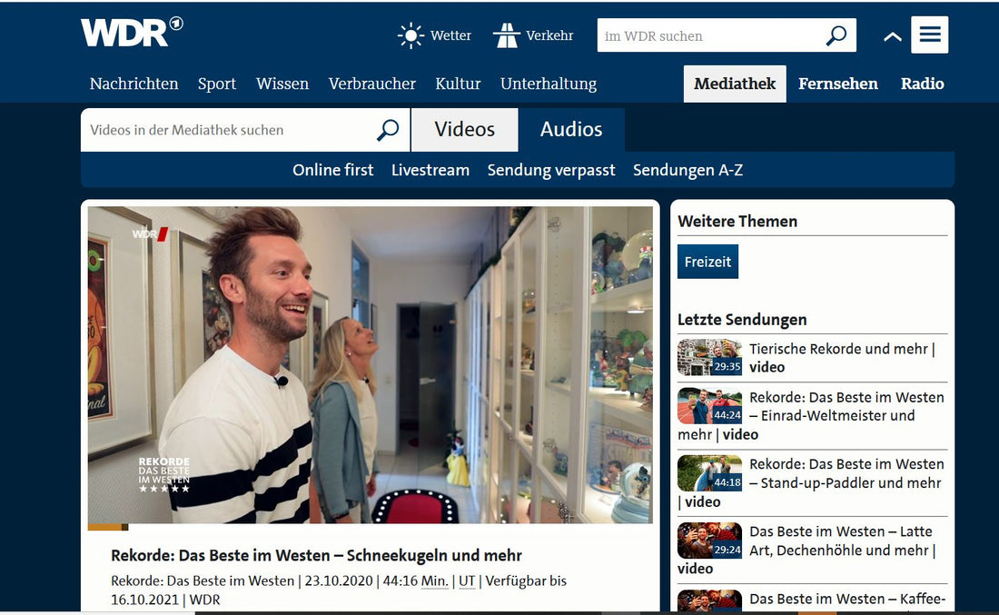Open the hamburger menu button

(930, 35)
